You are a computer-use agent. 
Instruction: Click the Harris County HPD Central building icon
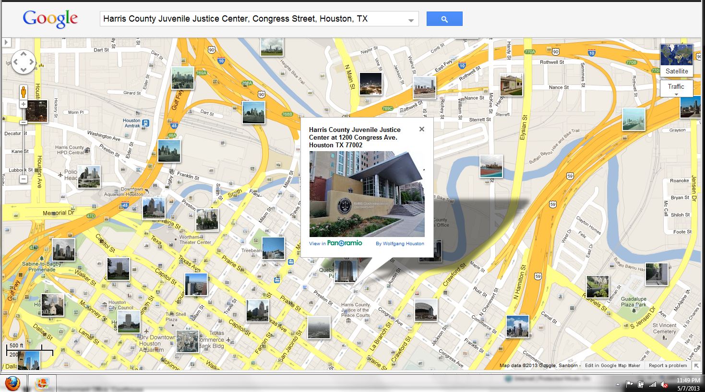point(87,151)
